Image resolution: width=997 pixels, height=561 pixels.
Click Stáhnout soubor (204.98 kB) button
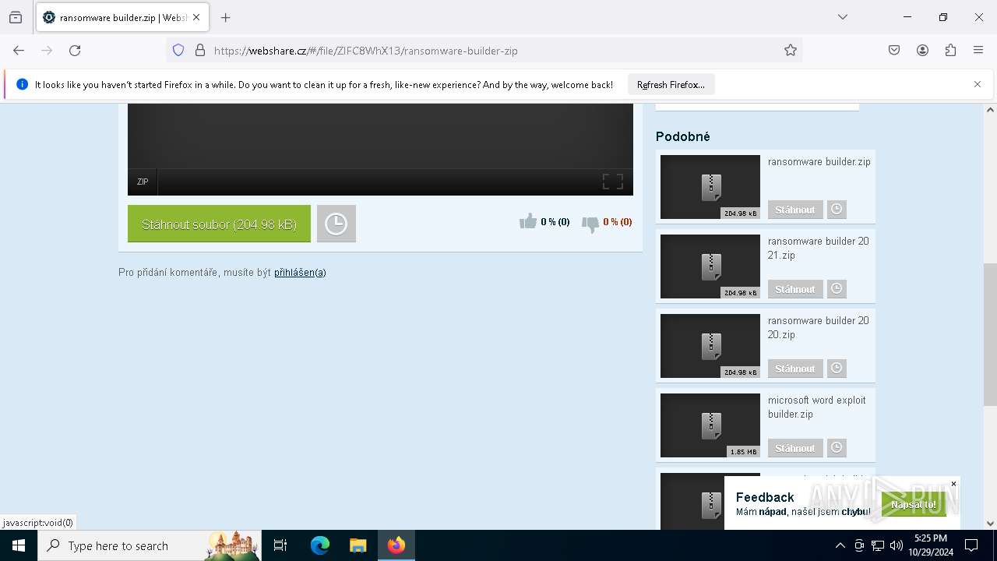(x=219, y=224)
